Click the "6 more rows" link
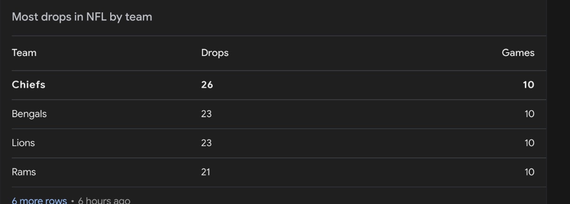 click(x=39, y=200)
